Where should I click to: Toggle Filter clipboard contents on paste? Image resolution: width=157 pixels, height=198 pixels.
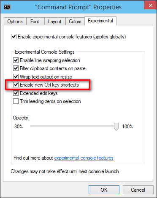[16, 68]
